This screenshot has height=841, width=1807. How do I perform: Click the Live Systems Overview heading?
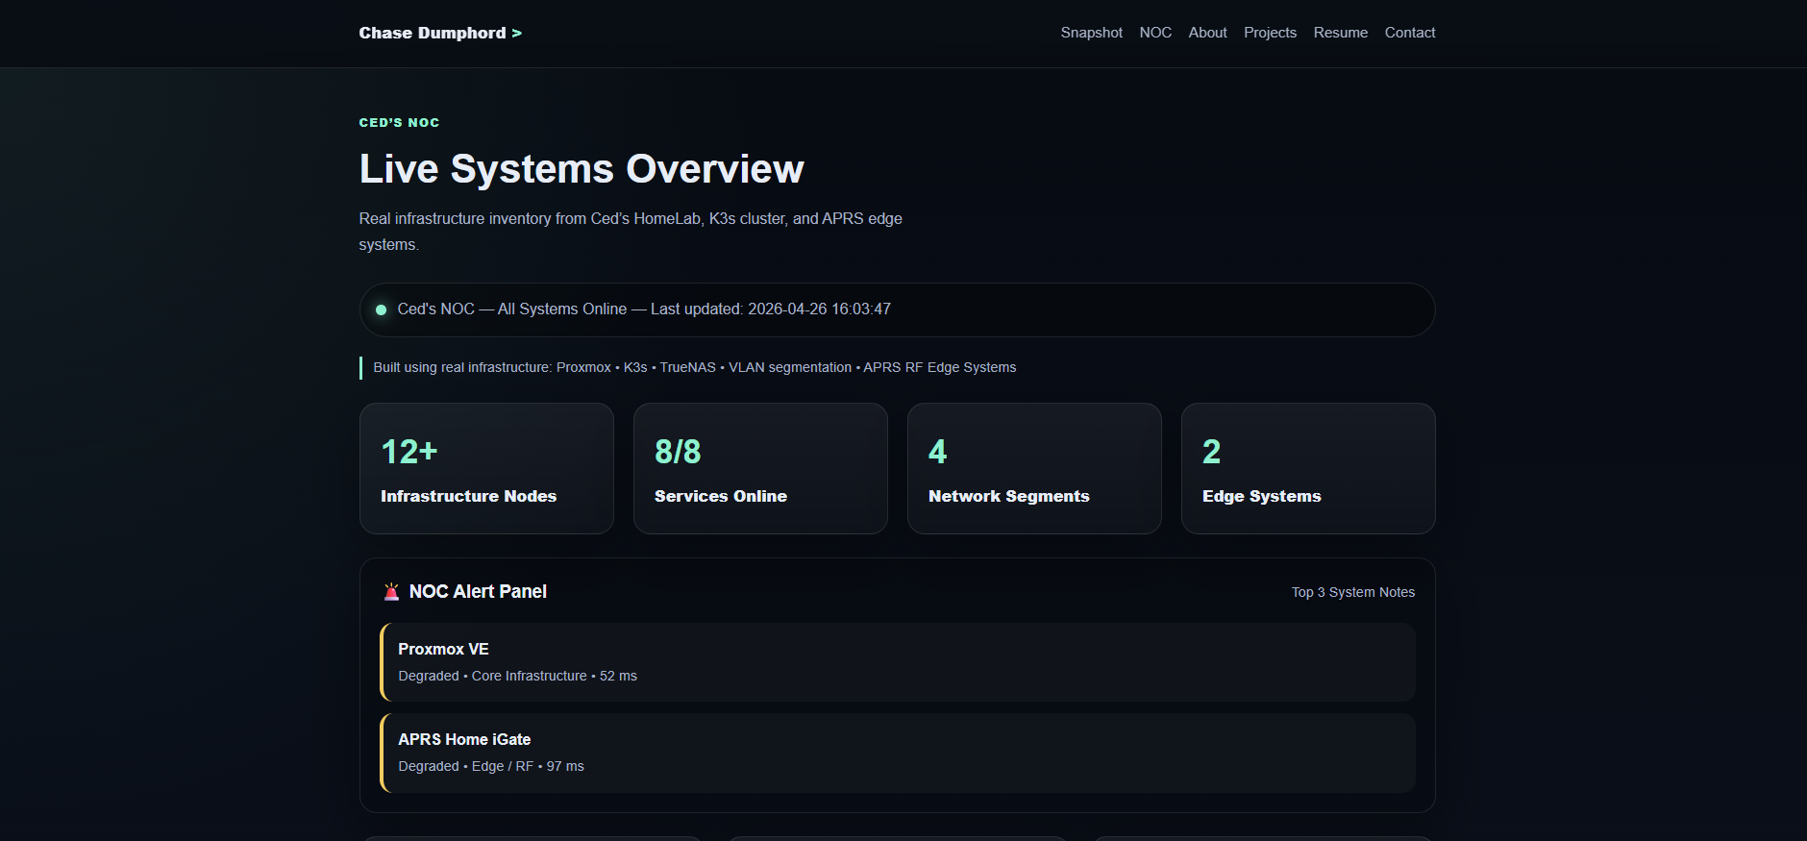pyautogui.click(x=582, y=169)
